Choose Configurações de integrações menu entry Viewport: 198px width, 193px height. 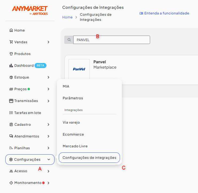(89, 158)
